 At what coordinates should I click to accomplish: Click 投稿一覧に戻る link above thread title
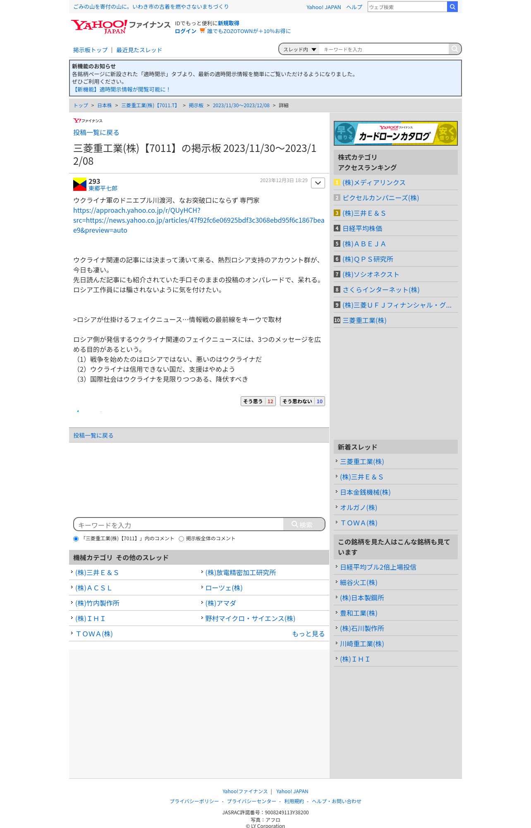point(96,132)
